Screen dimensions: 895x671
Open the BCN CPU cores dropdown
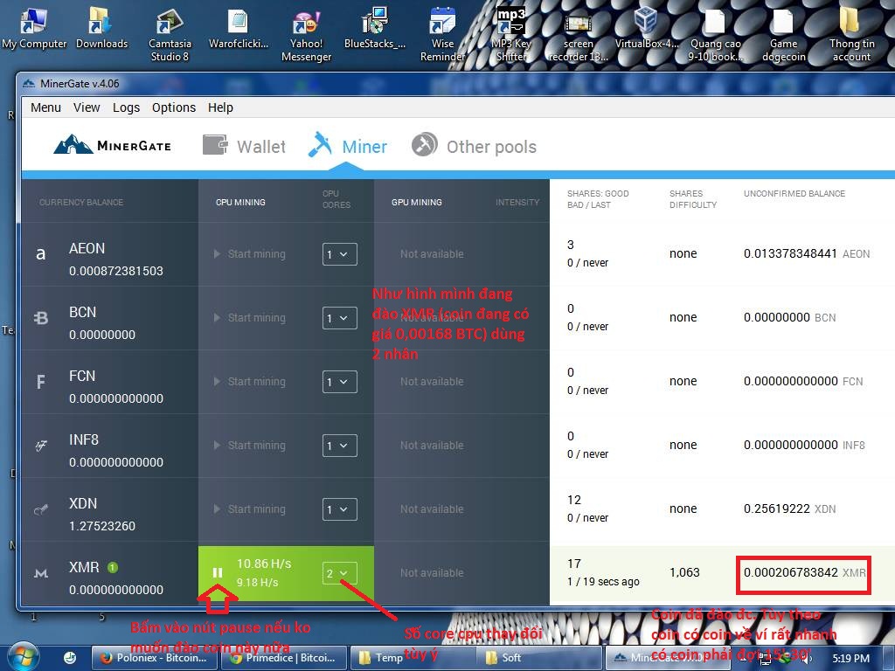340,318
